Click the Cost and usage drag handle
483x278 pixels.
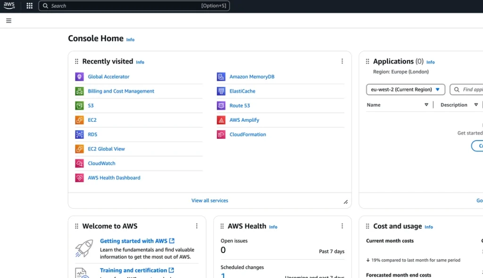pos(367,226)
